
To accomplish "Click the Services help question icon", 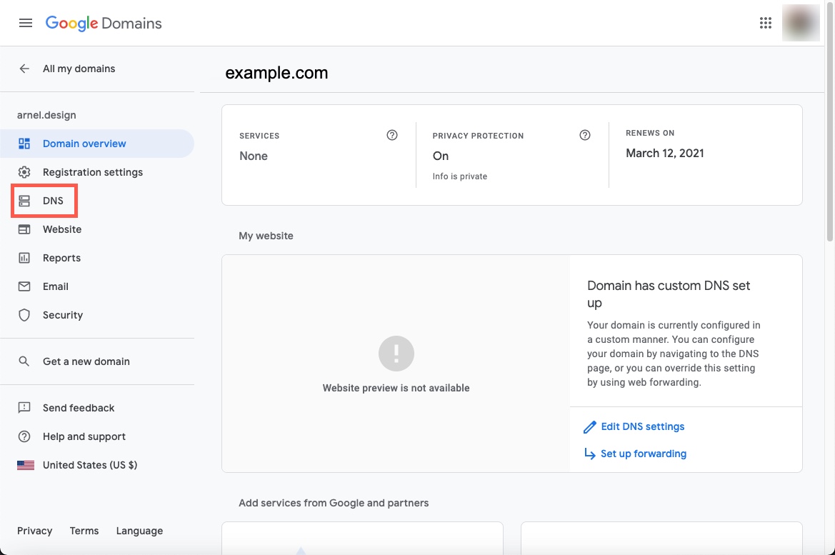I will (x=392, y=135).
